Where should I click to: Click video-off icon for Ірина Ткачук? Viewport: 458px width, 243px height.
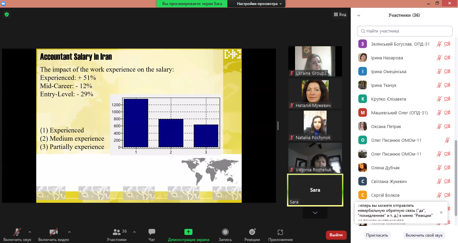tap(447, 85)
